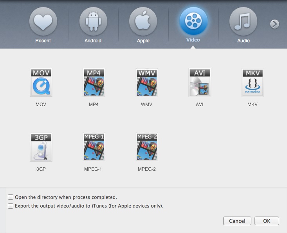
Task: Click the Video tab label
Action: pyautogui.click(x=193, y=40)
